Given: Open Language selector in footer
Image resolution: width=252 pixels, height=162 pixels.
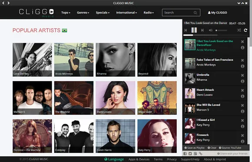Looking at the screenshot, I should click(114, 159).
